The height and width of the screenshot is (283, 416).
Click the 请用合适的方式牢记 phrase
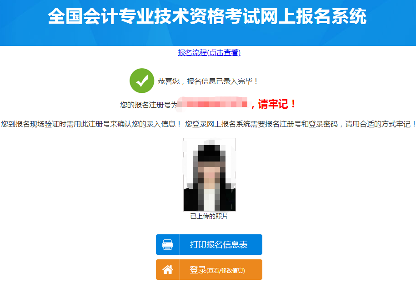pyautogui.click(x=378, y=124)
